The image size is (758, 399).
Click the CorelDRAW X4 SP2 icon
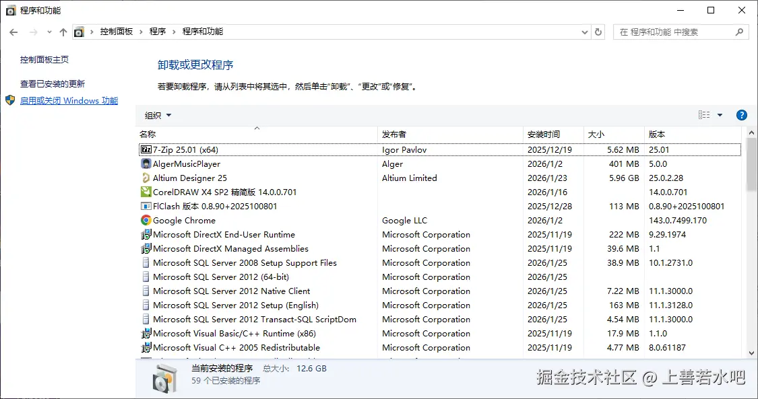pos(146,192)
